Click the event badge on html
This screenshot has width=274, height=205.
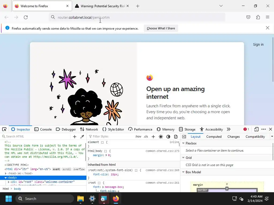(56, 169)
